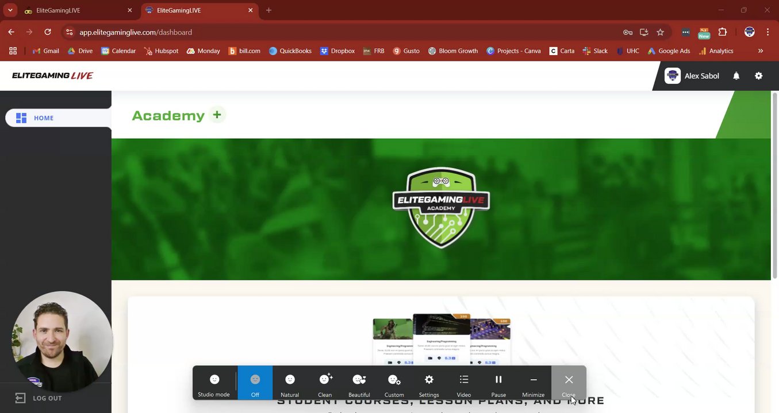Open the Gmail bookmark
The height and width of the screenshot is (413, 779).
pyautogui.click(x=45, y=51)
